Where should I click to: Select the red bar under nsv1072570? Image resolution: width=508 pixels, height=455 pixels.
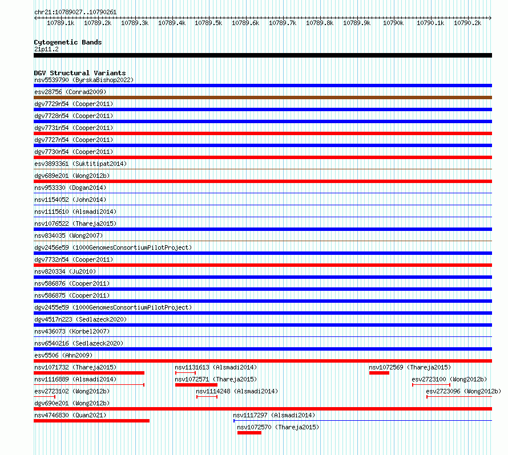coord(249,433)
